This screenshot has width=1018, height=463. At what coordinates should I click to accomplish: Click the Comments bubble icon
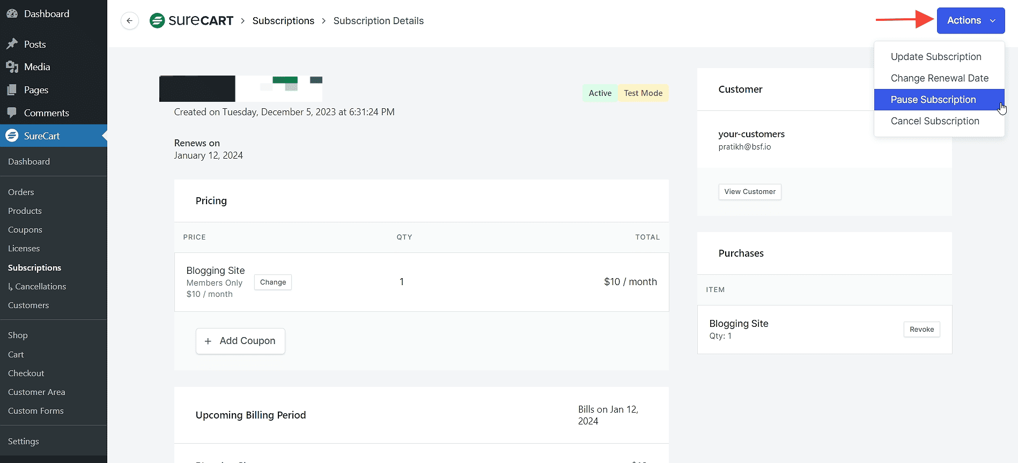[12, 113]
